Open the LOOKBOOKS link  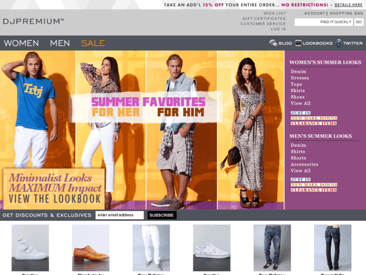pyautogui.click(x=318, y=43)
